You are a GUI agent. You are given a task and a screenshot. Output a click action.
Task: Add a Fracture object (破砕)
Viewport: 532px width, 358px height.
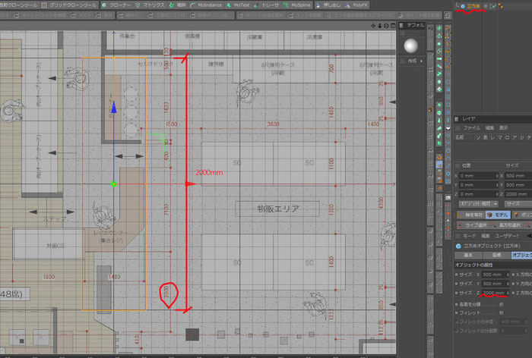[178, 5]
